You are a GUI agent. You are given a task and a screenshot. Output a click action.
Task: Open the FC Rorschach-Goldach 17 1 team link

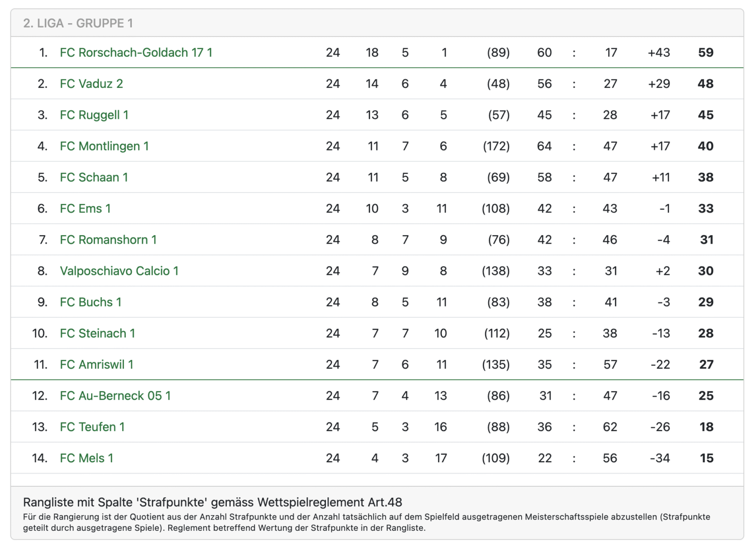point(136,53)
